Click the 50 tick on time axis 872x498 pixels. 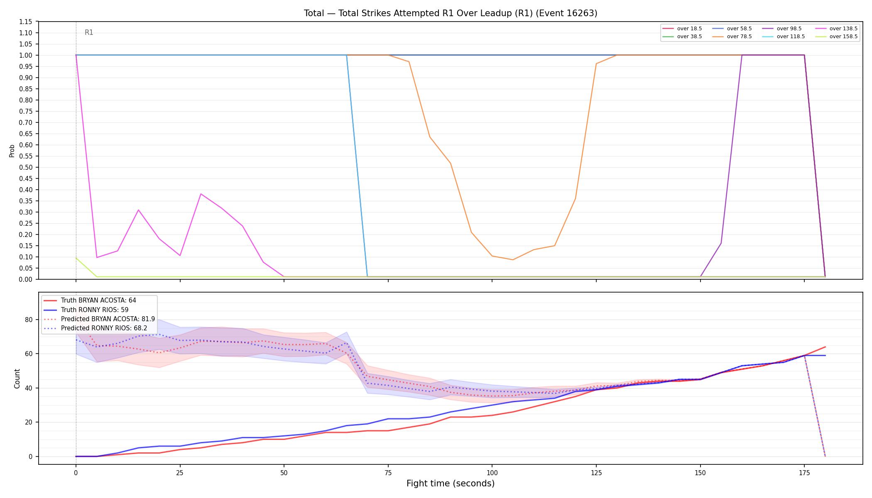coord(284,473)
